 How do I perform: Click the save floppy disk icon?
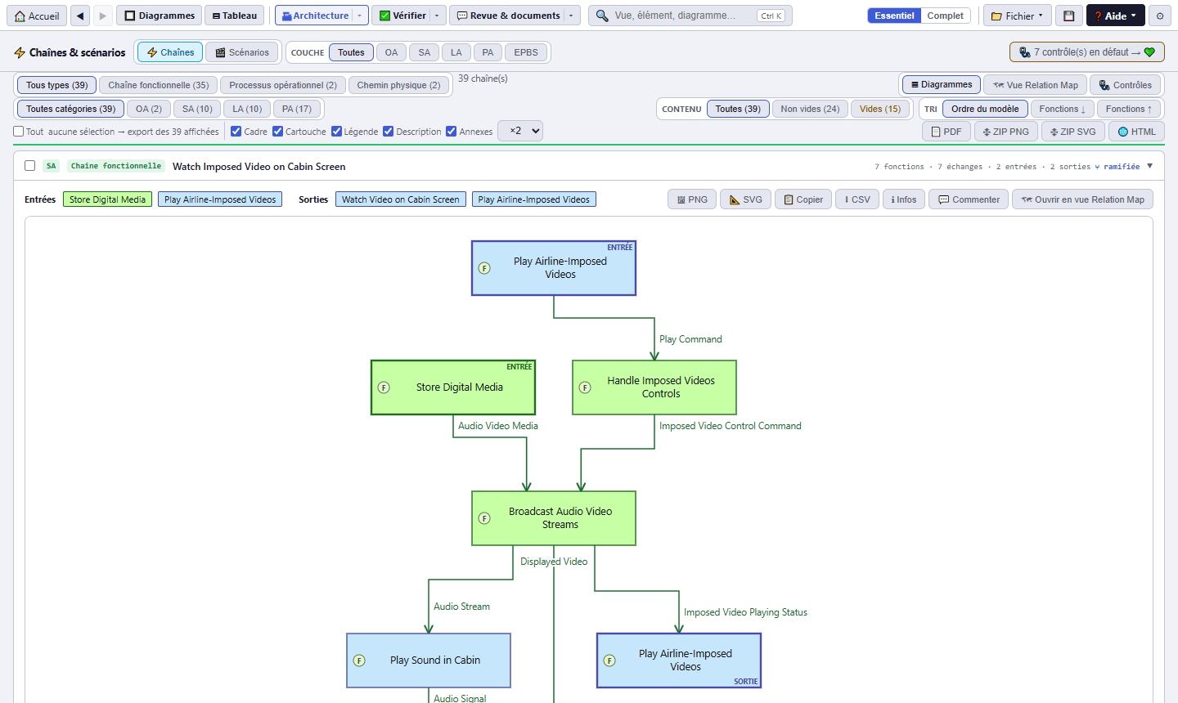point(1069,16)
